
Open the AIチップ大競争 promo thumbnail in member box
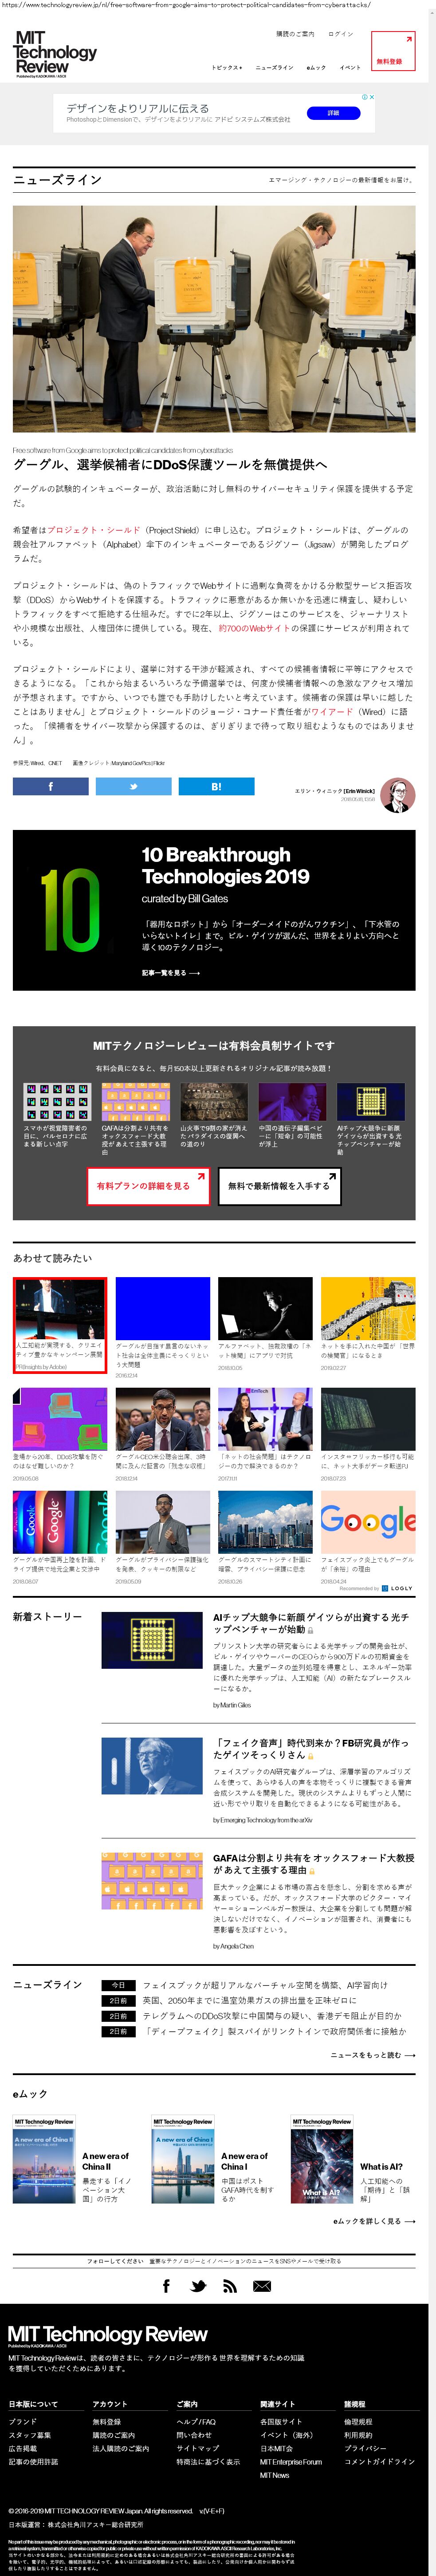[x=370, y=1102]
